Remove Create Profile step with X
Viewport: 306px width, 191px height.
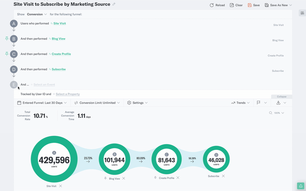click(178, 178)
